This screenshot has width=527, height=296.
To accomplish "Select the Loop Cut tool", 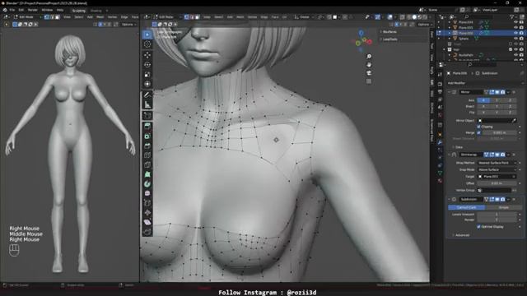I will pos(147,155).
